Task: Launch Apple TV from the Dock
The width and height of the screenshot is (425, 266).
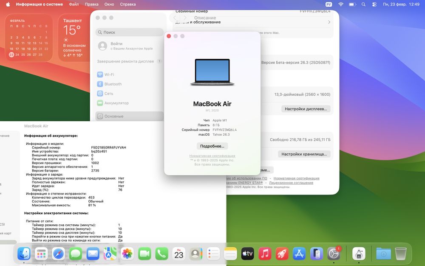Action: [x=247, y=254]
